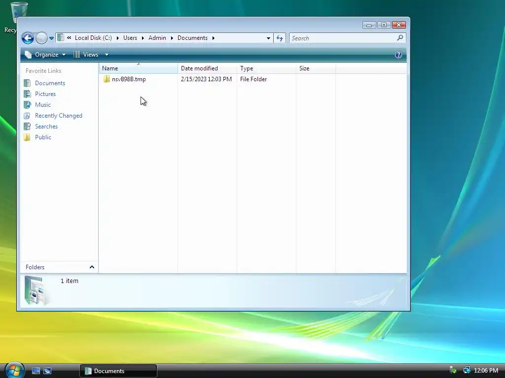The width and height of the screenshot is (505, 378).
Task: Navigate to Users in address bar
Action: (x=130, y=37)
